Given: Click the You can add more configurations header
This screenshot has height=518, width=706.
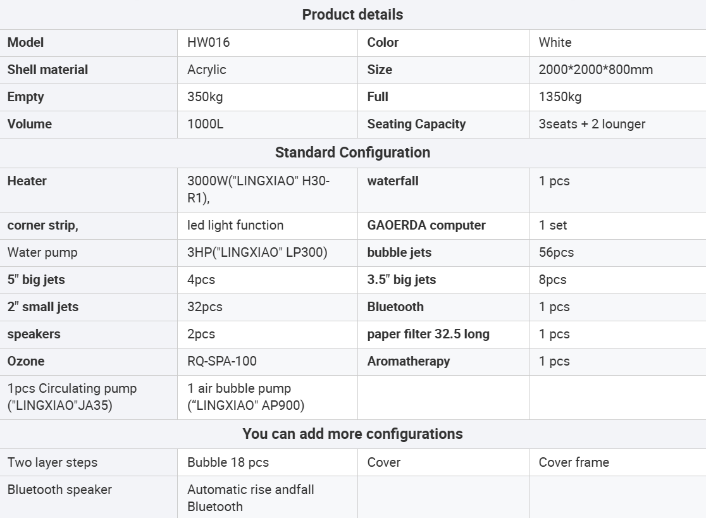Looking at the screenshot, I should coord(352,434).
